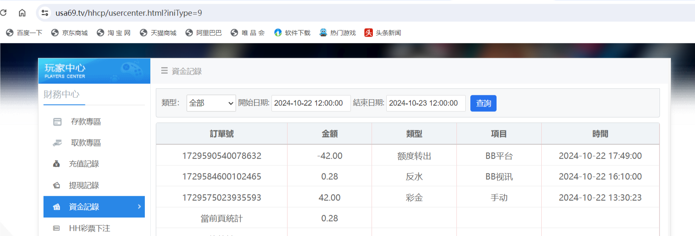Click BB平台 item cell

click(x=499, y=156)
